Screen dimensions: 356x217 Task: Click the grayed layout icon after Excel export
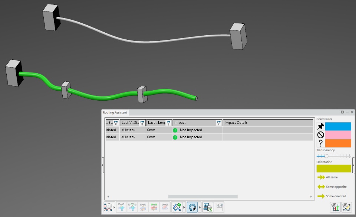coord(219,207)
